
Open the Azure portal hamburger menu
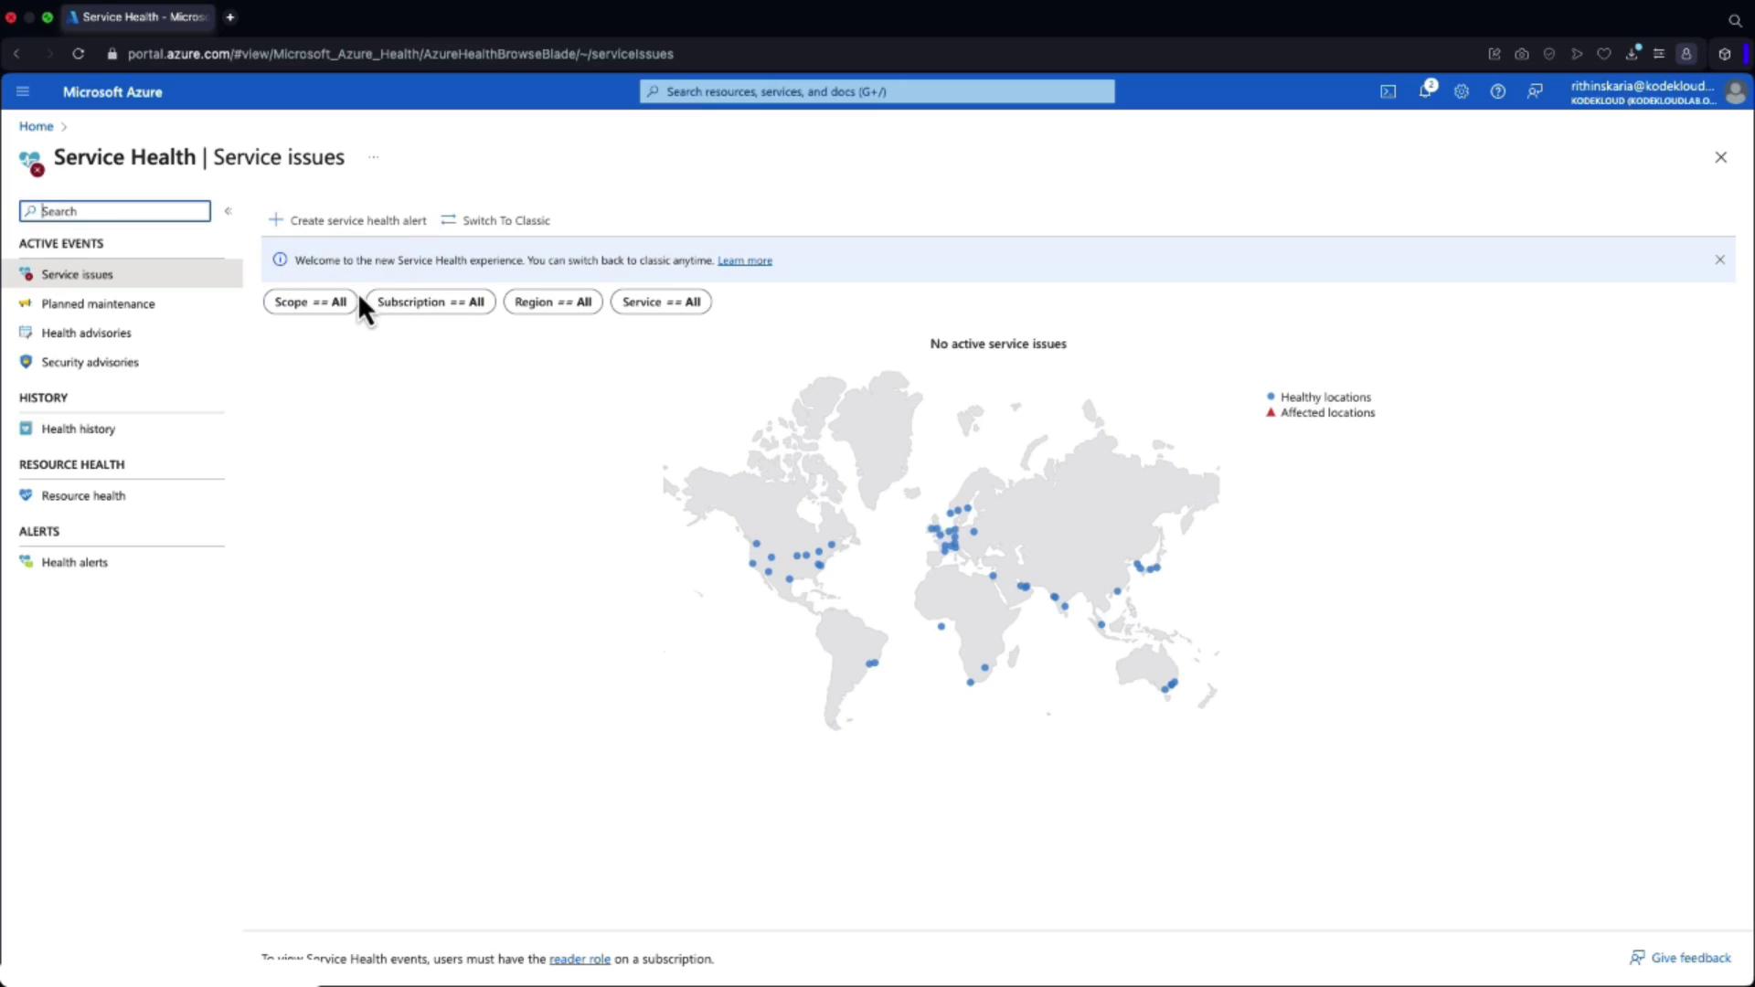(x=23, y=91)
